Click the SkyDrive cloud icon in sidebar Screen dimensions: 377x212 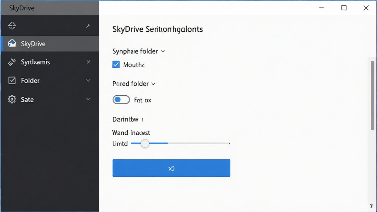12,43
